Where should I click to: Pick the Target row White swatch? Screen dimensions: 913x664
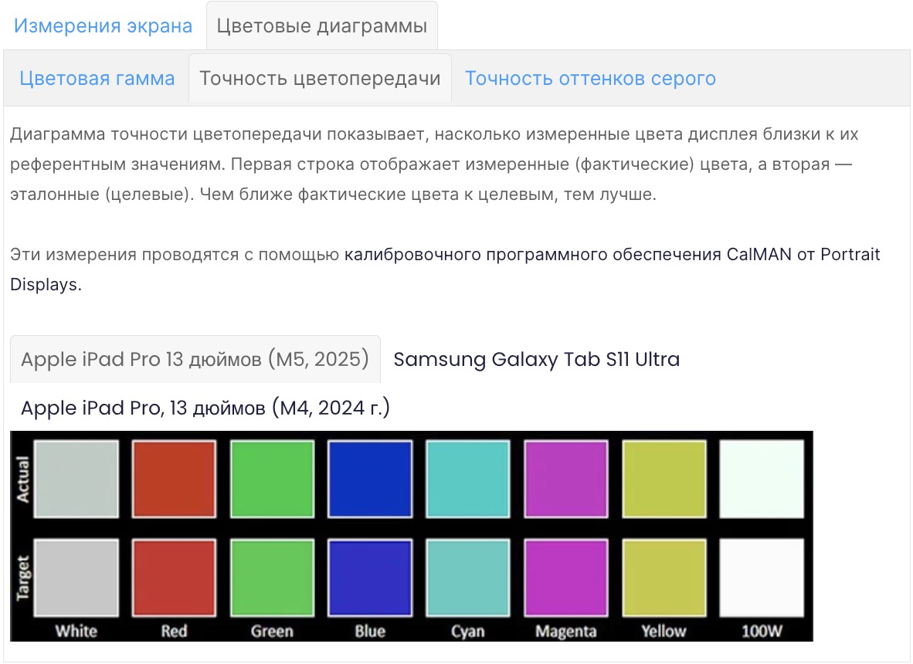(76, 578)
